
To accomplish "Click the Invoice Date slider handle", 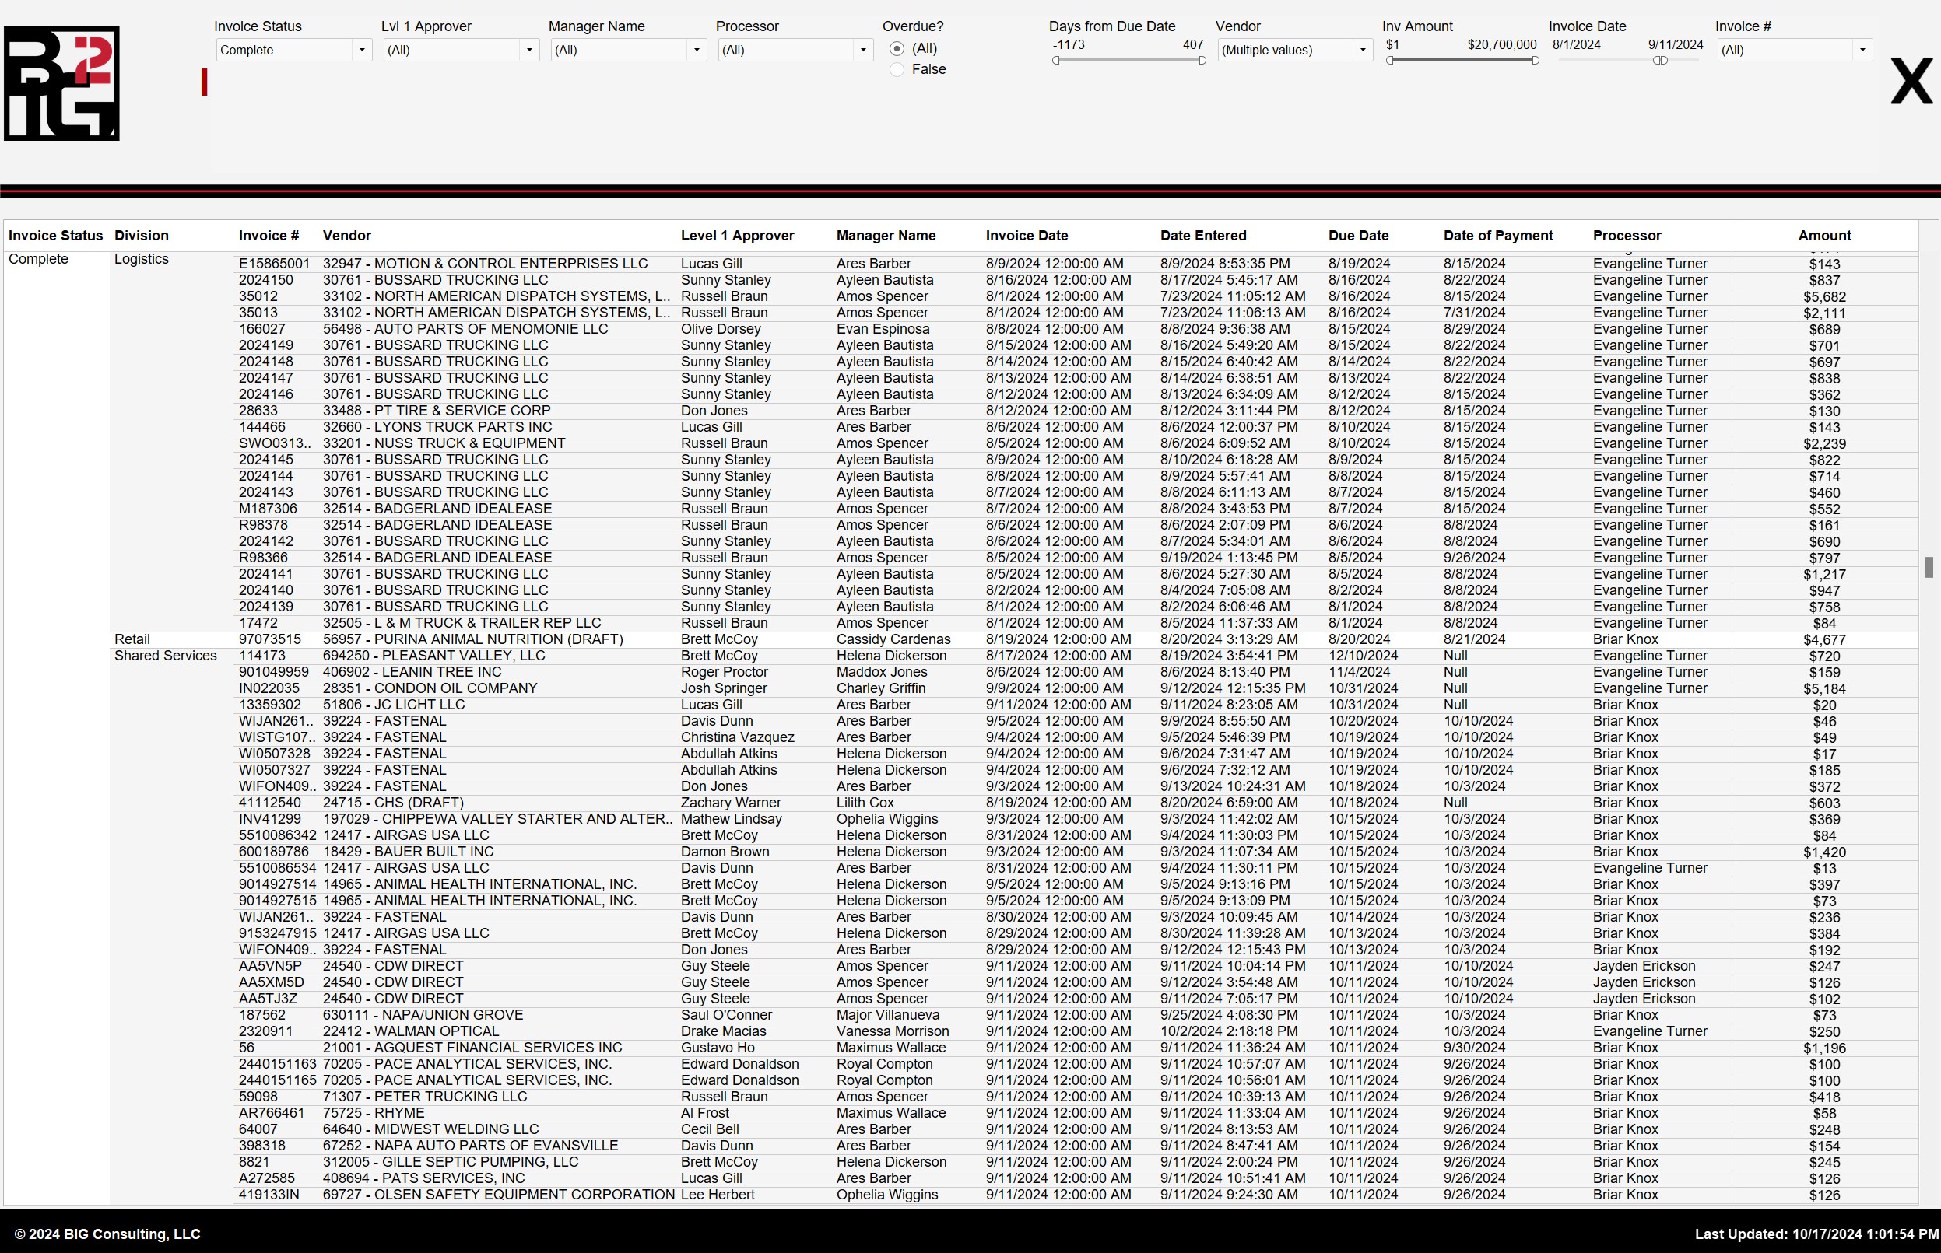I will (x=1660, y=60).
